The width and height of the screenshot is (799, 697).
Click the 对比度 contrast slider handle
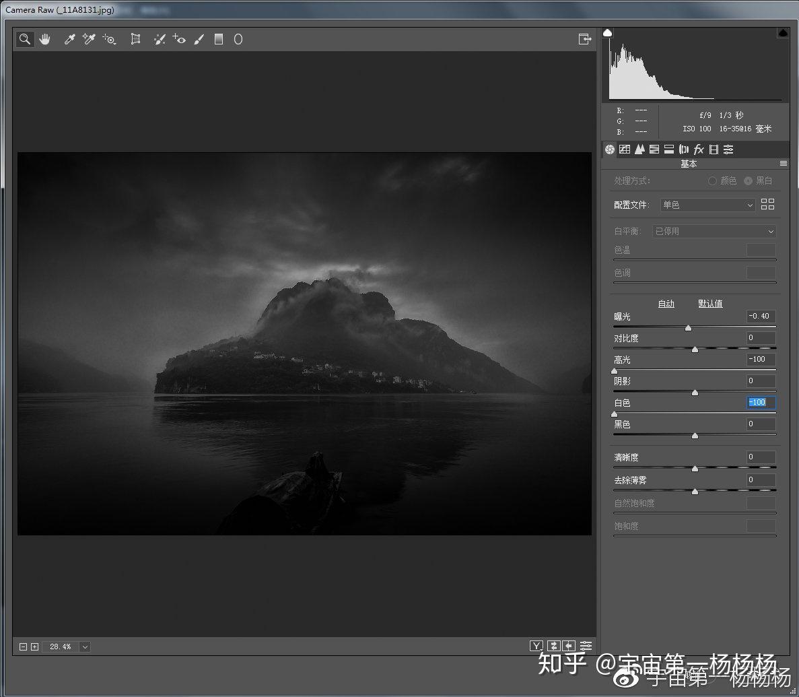[x=695, y=350]
